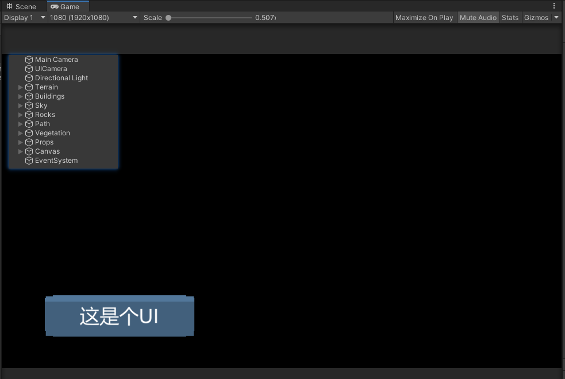Image resolution: width=565 pixels, height=379 pixels.
Task: Toggle Maximize On Play
Action: point(424,17)
